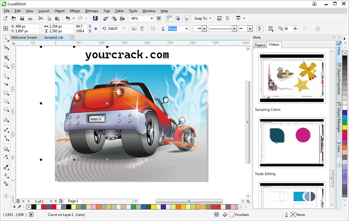Select the Polygon tool
The height and width of the screenshot is (221, 349).
(x=6, y=109)
